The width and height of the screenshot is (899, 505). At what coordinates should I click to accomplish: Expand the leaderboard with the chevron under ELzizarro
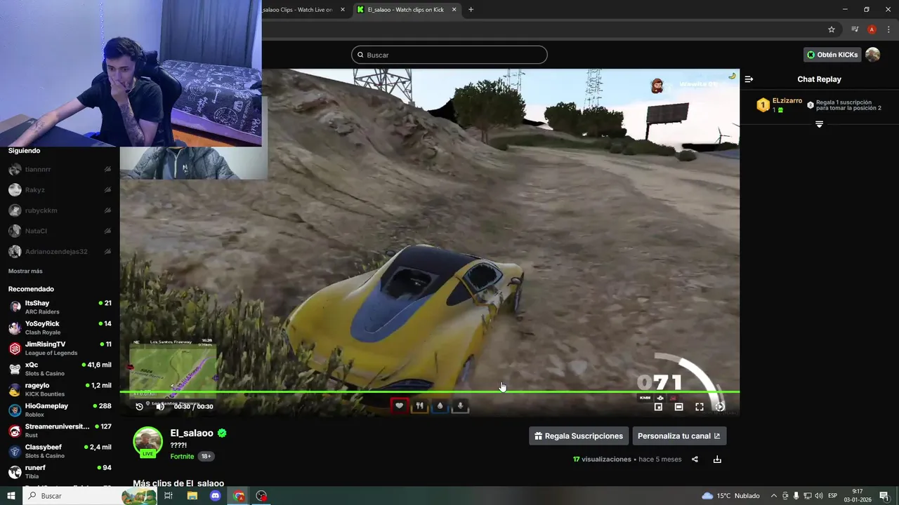819,124
